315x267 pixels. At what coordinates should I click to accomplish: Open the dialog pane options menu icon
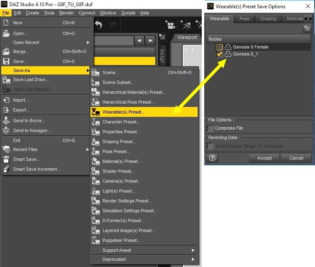click(307, 28)
